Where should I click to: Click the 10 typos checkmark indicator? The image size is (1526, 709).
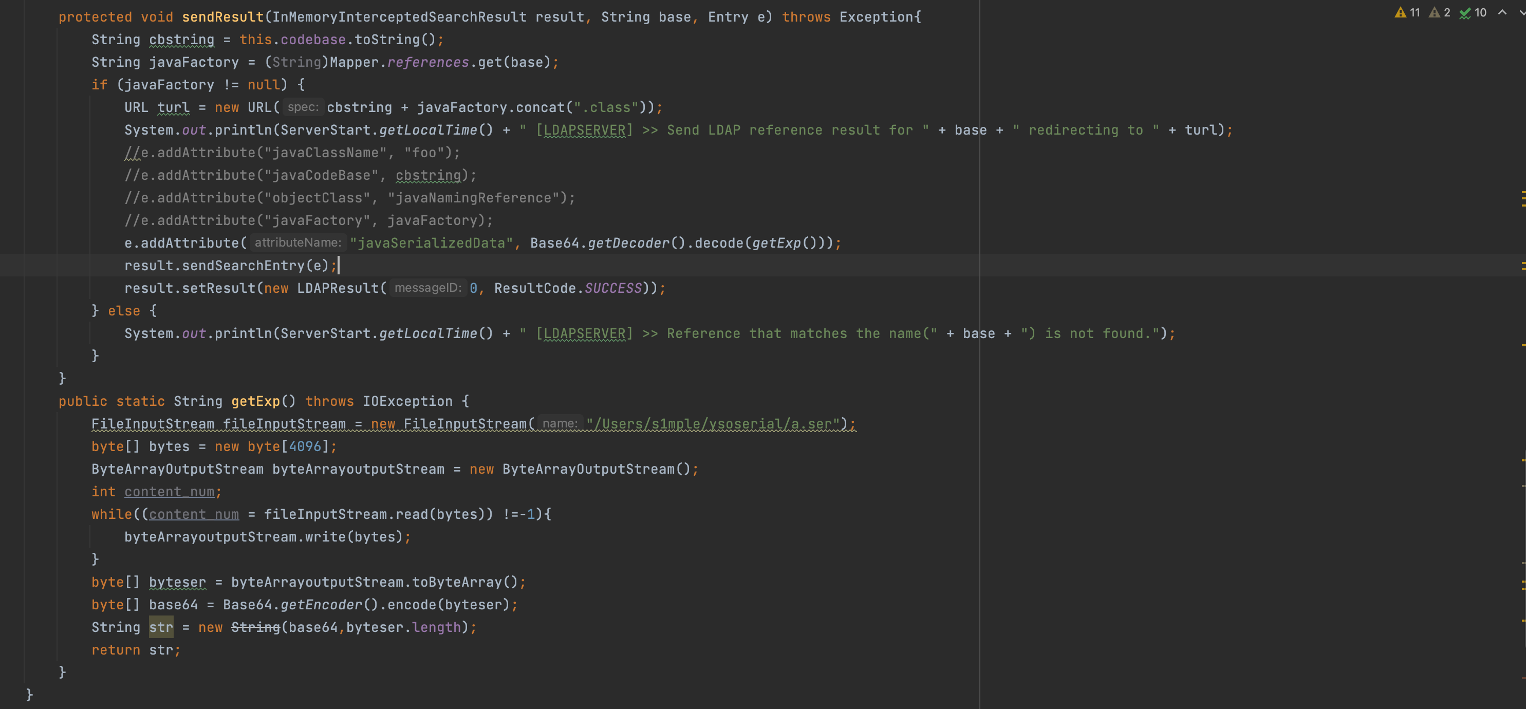[1473, 12]
